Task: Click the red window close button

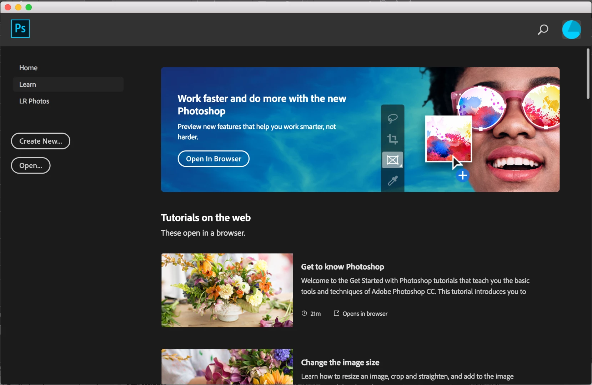Action: click(x=7, y=7)
